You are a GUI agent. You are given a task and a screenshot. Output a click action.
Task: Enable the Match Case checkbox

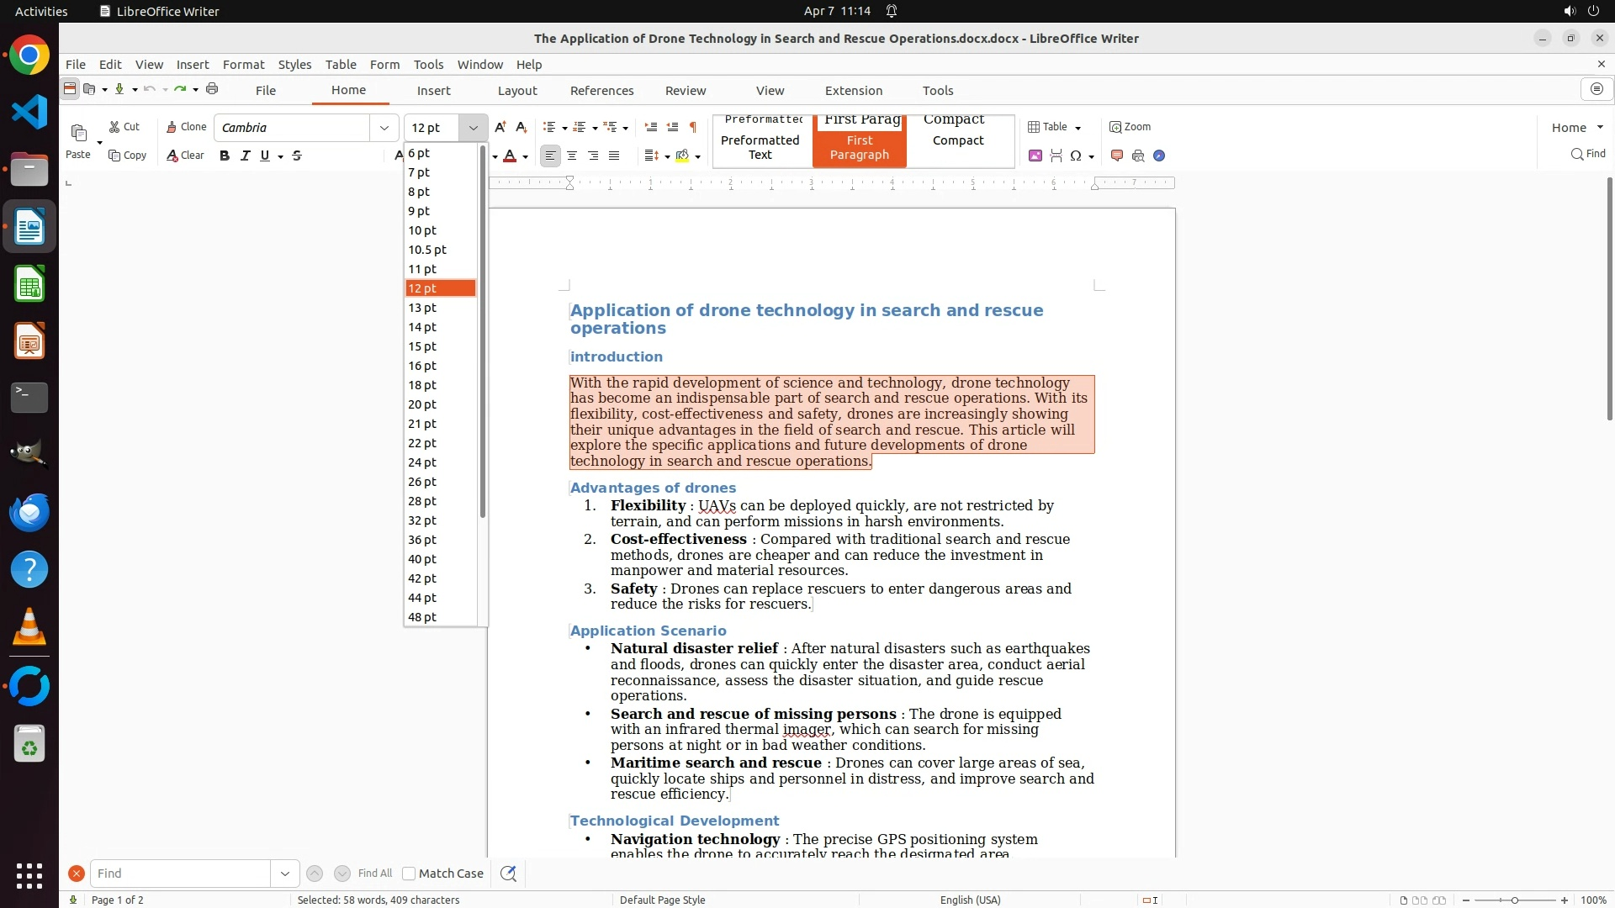[x=409, y=874]
